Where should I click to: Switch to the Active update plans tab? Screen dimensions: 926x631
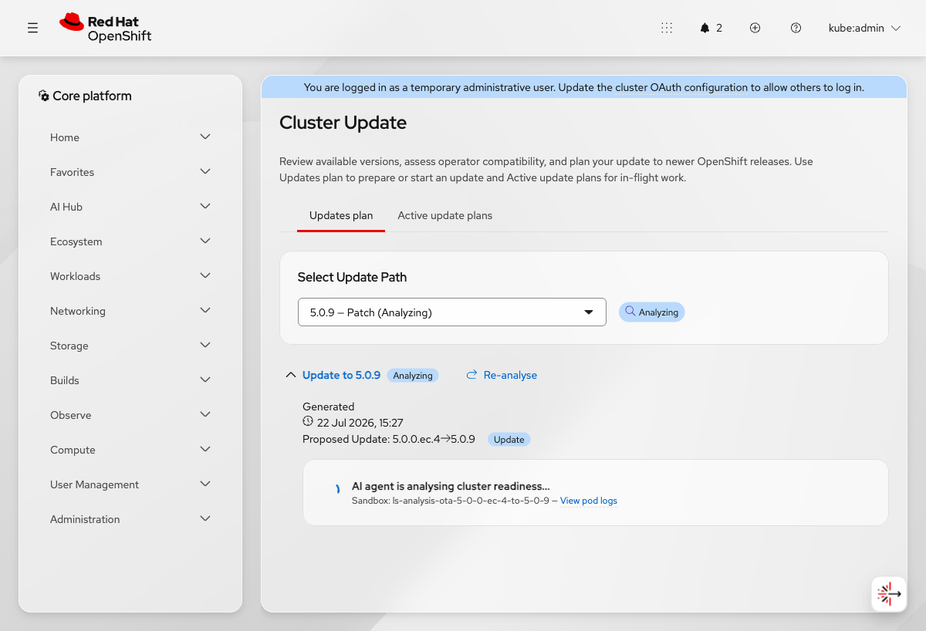pos(444,215)
